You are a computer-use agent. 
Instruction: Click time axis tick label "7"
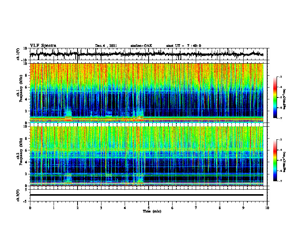point(196,208)
